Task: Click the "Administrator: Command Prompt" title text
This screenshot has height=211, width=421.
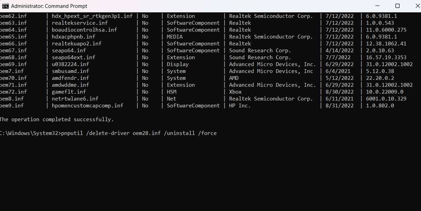Action: click(x=49, y=6)
